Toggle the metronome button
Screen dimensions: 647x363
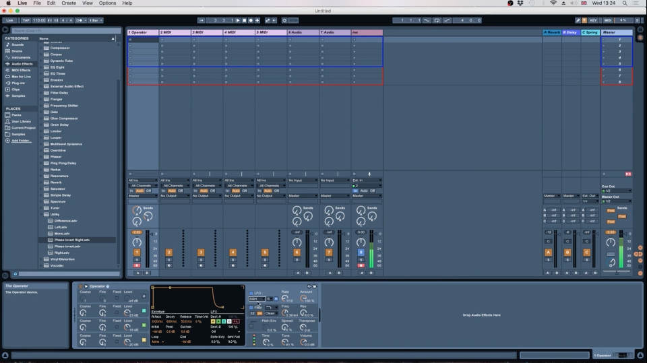pos(80,20)
